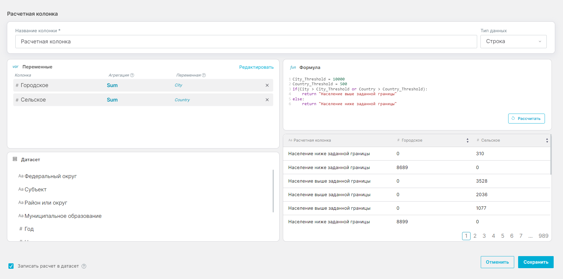Click help icon beside Записать расчет в датасет
Image resolution: width=563 pixels, height=279 pixels.
[x=84, y=266]
